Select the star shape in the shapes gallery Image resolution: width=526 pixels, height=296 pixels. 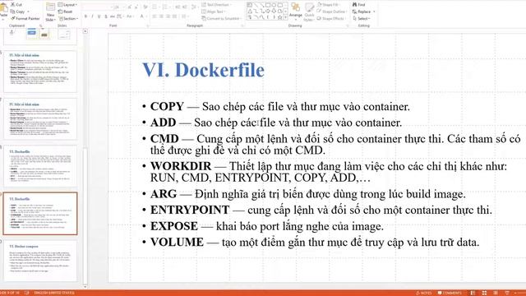tap(279, 17)
